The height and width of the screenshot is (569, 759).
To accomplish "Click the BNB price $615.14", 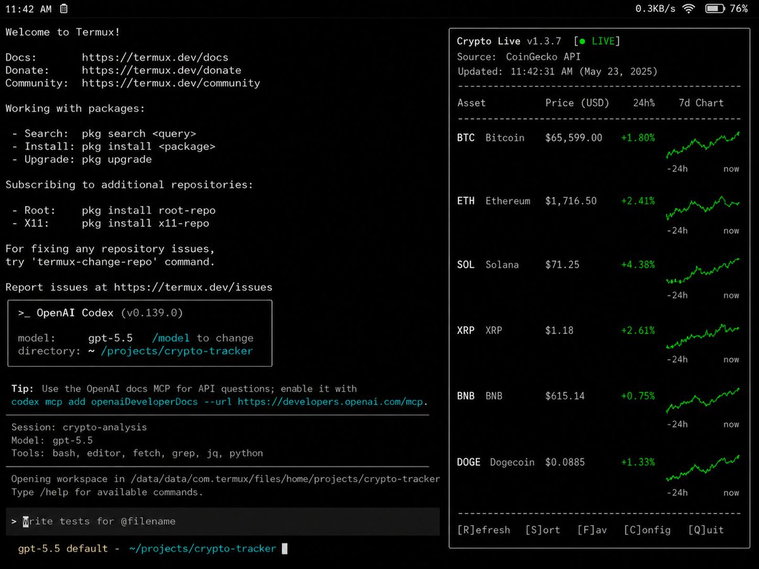I will 565,396.
